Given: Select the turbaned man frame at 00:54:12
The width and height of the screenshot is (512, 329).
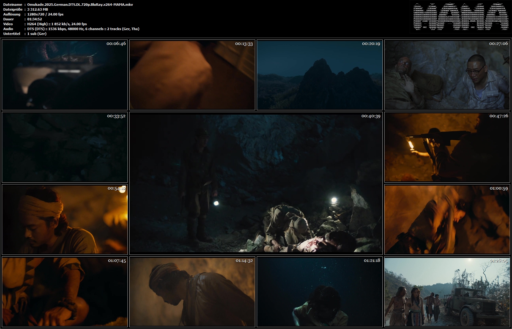Looking at the screenshot, I should click(65, 219).
